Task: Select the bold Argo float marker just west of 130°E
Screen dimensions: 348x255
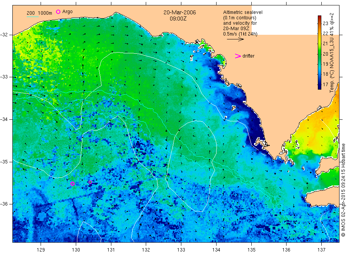Action: (72, 184)
